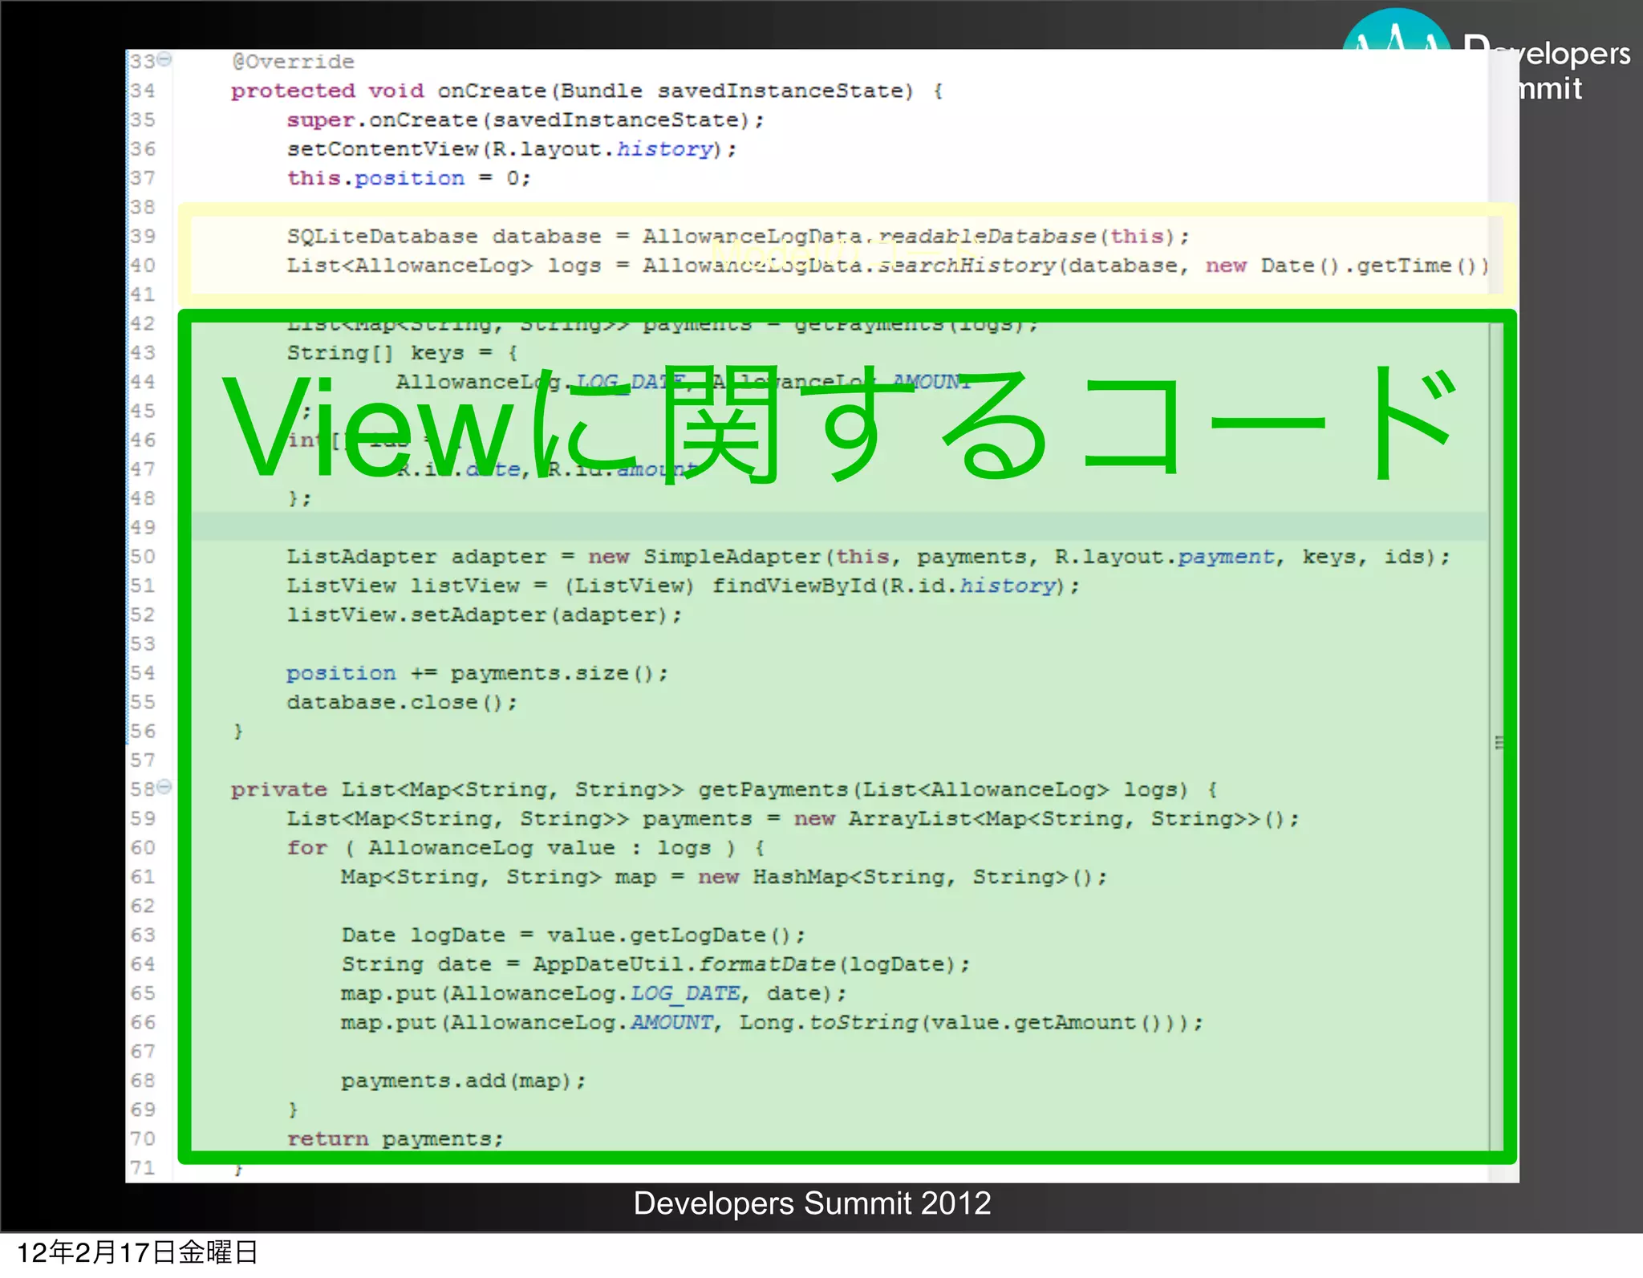Click the 'Date logDate = value.getLogDate();' line

click(574, 935)
